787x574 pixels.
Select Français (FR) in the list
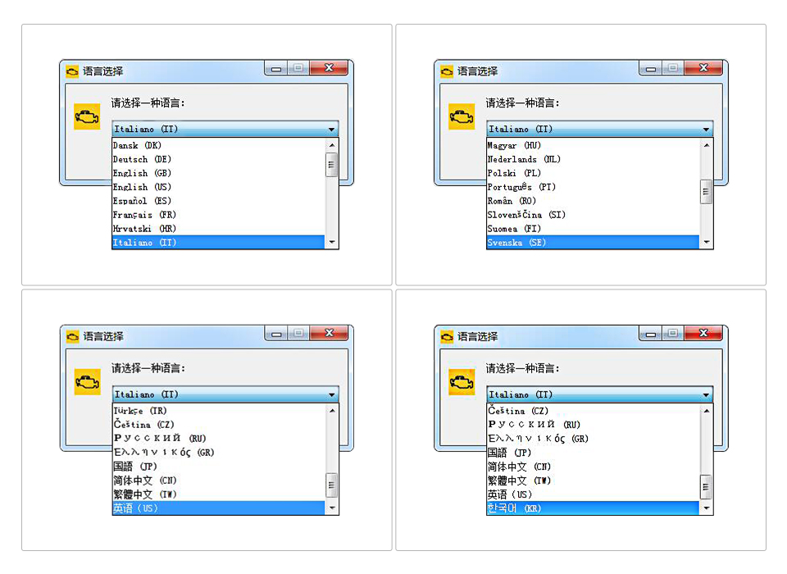coord(218,215)
